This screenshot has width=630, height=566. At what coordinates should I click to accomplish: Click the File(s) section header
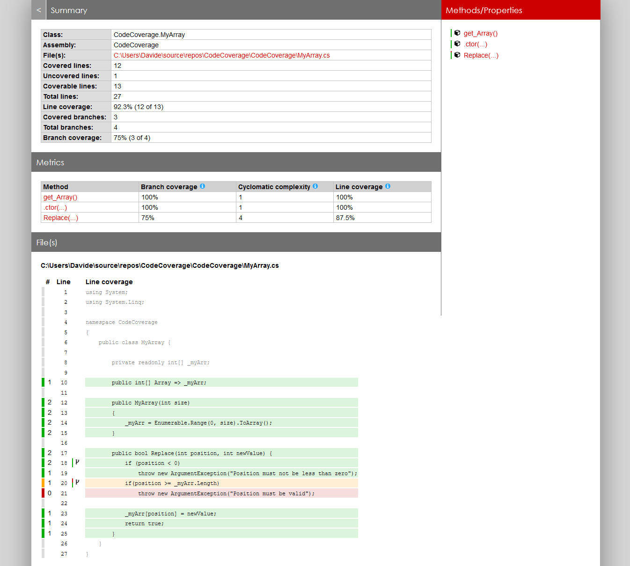click(46, 243)
